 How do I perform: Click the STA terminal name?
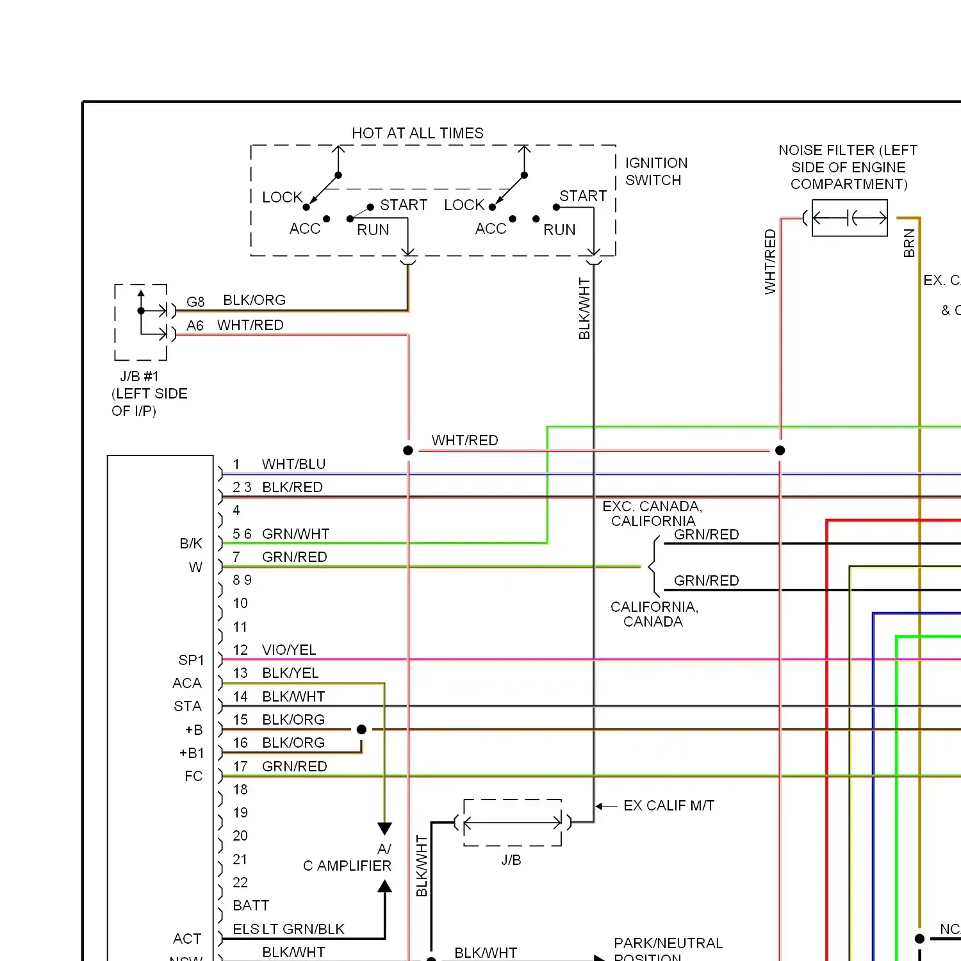(188, 706)
